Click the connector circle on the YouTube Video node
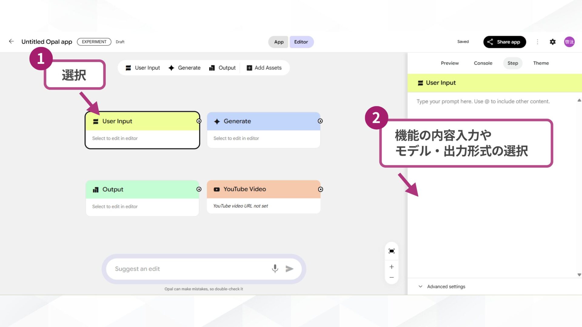This screenshot has height=327, width=582. (320, 189)
